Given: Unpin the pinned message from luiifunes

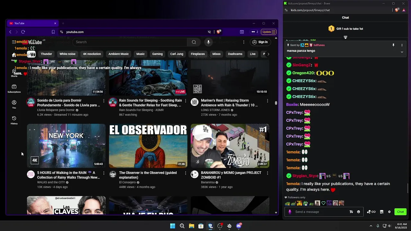Looking at the screenshot, I should [x=393, y=45].
